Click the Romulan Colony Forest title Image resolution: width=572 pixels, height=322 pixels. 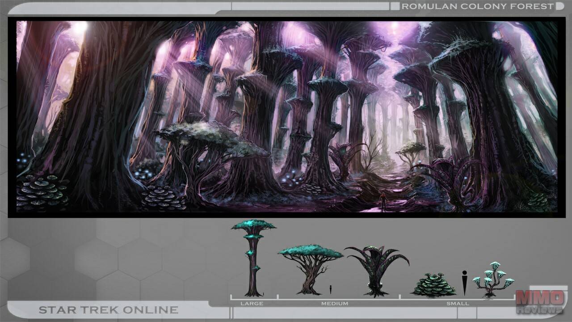point(477,6)
